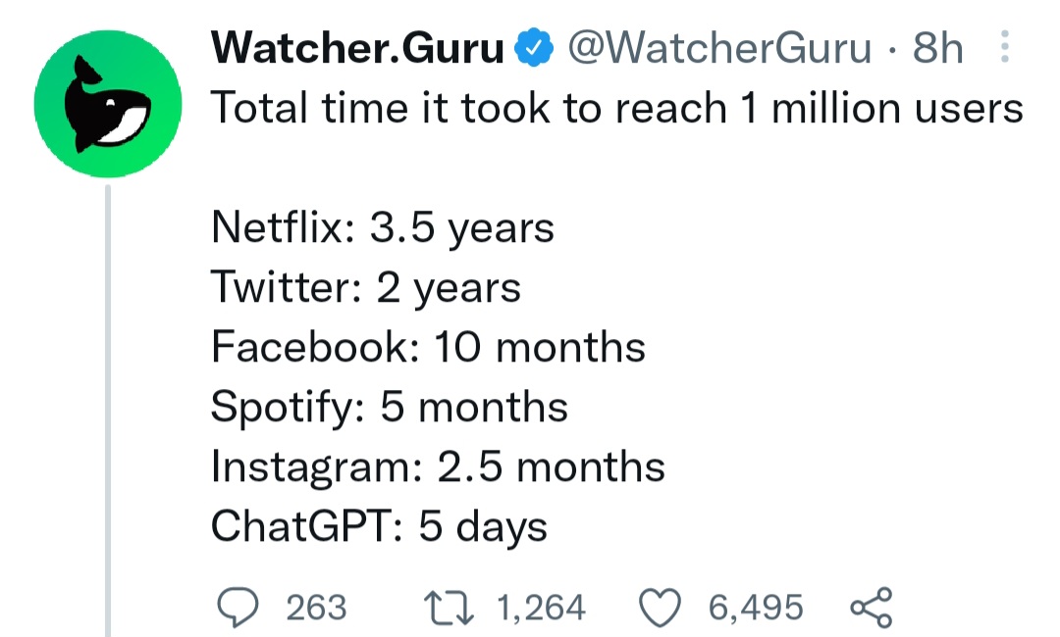The height and width of the screenshot is (637, 1060).
Task: Open the three-dot more options menu
Action: (1003, 48)
